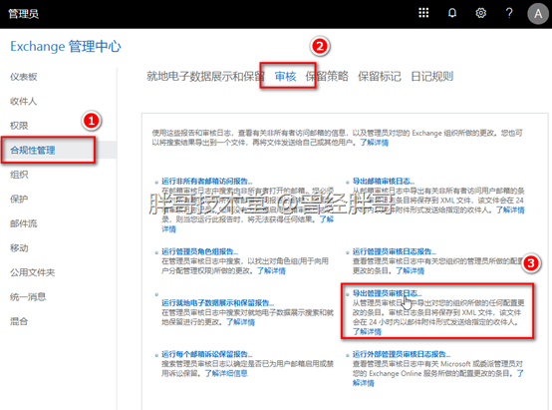
Task: Select 公用文件夹 in the sidebar
Action: (33, 272)
